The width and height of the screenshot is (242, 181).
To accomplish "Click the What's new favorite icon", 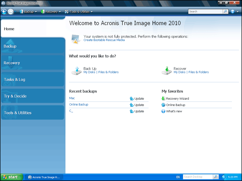I will [x=163, y=111].
